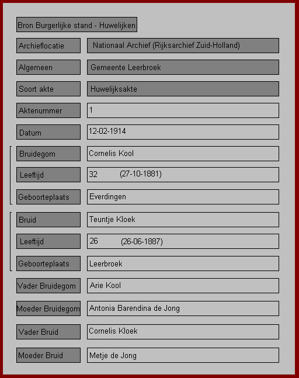Select the Everdingen Geboorteplaats field
Image resolution: width=299 pixels, height=378 pixels.
pyautogui.click(x=183, y=197)
